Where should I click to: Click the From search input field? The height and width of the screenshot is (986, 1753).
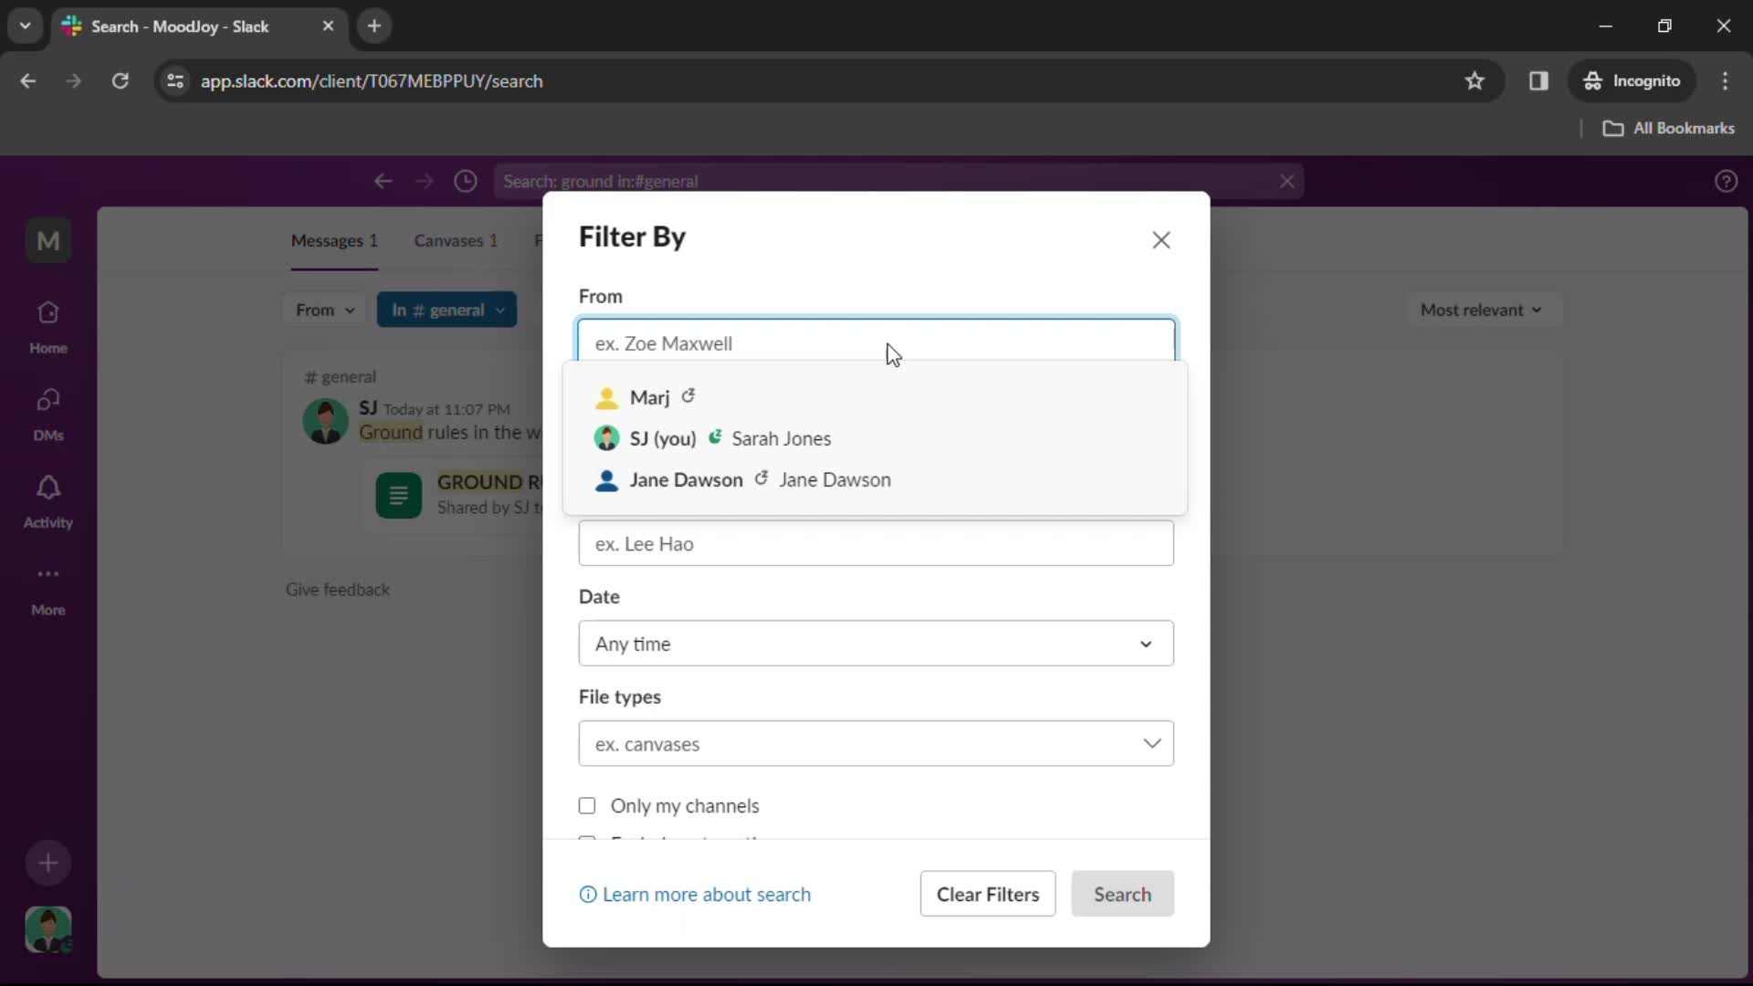coord(877,343)
